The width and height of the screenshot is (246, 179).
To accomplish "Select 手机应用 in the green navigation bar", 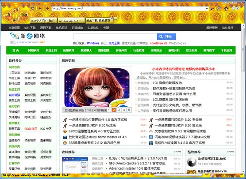I will 227,50.
